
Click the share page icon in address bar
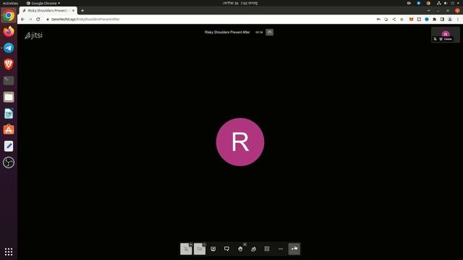point(394,19)
